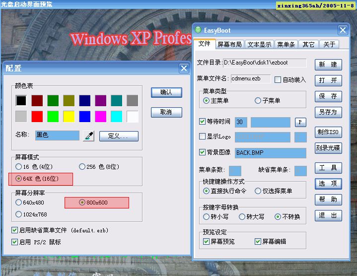Switch to the 关于 tab
The width and height of the screenshot is (357, 276).
[x=329, y=44]
